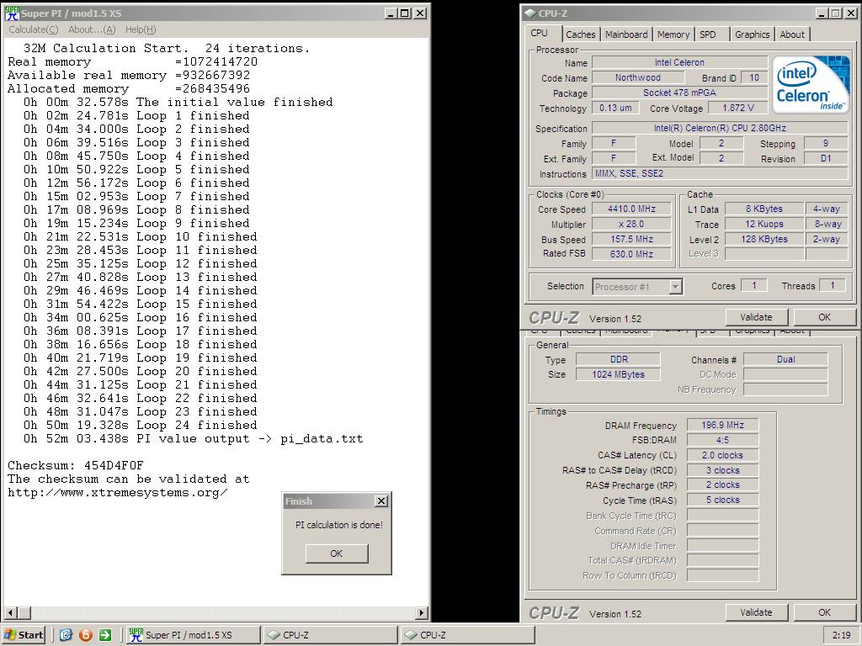Click the empty Command Rate (CR) field
This screenshot has width=862, height=646.
[722, 531]
